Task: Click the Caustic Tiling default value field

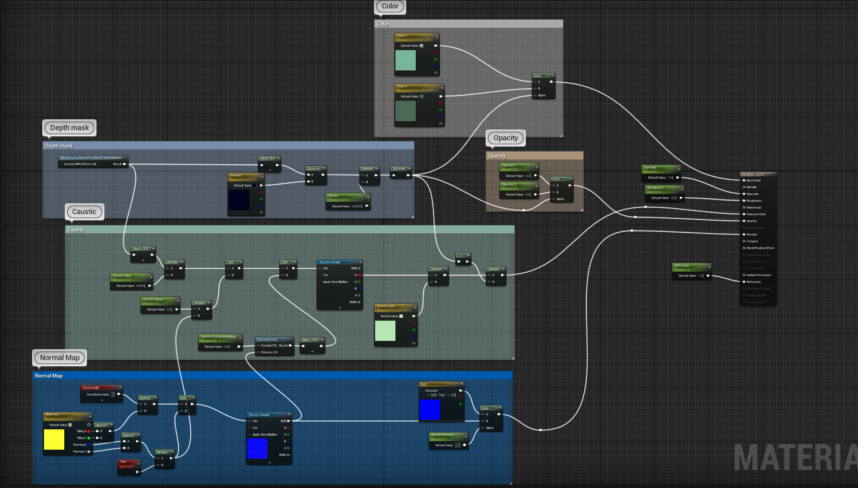Action: click(x=140, y=286)
